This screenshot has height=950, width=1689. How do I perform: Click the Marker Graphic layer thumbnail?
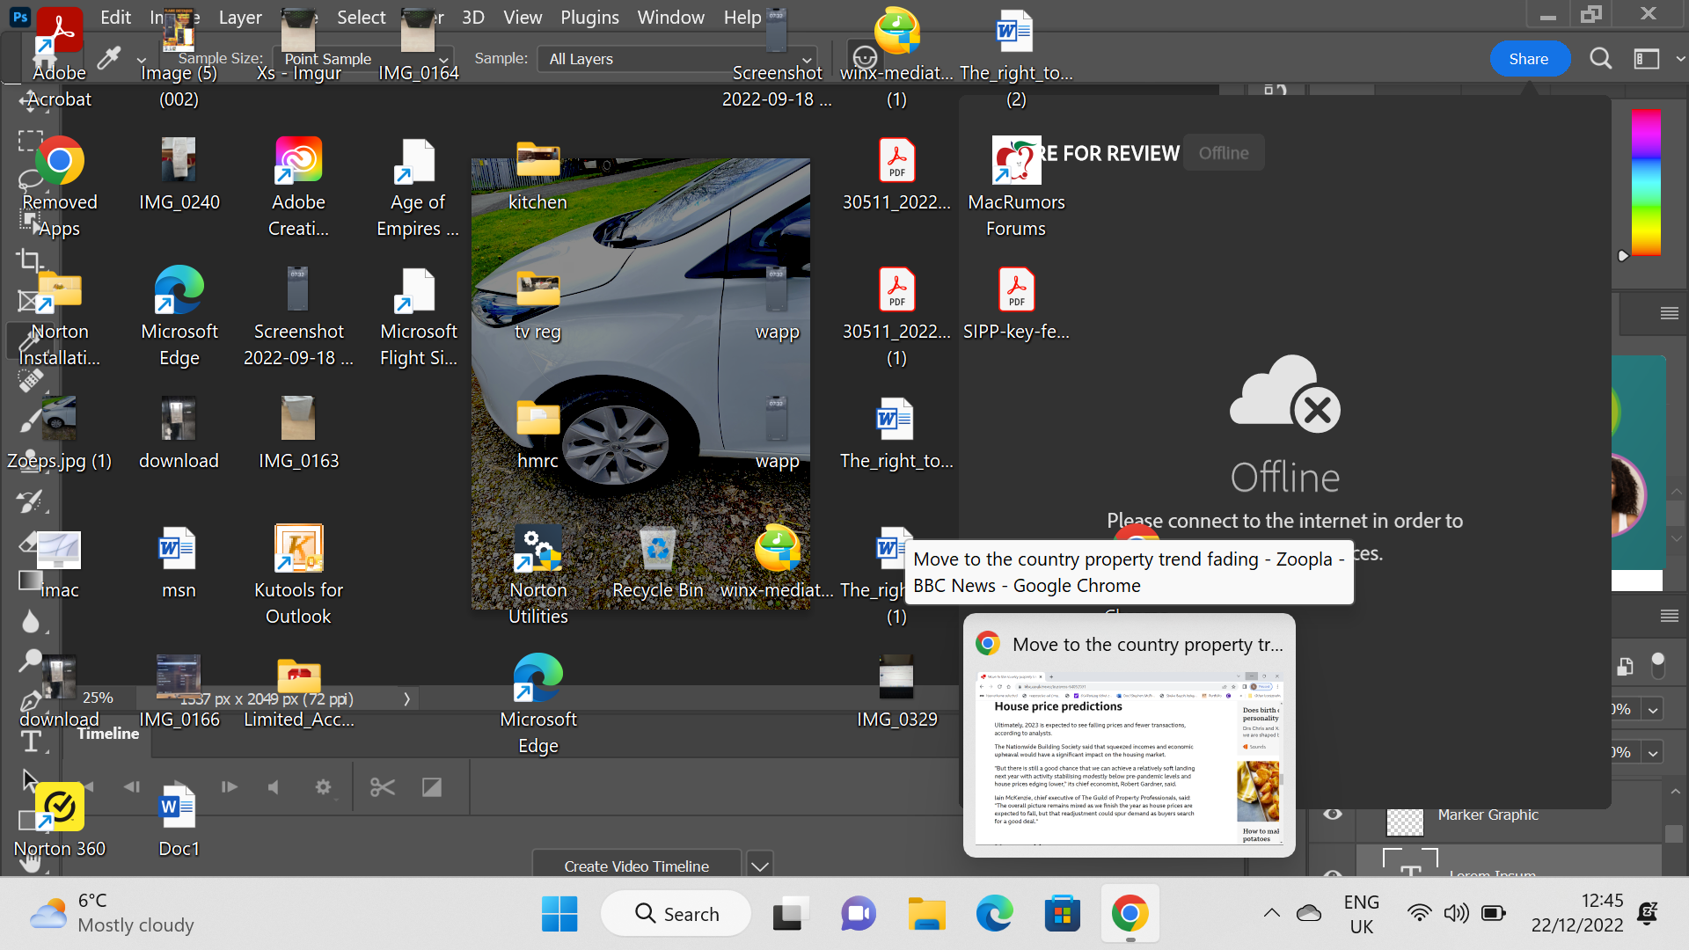[1405, 820]
